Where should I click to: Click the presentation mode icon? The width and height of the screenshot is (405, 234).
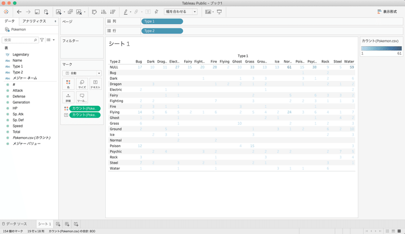click(x=219, y=12)
